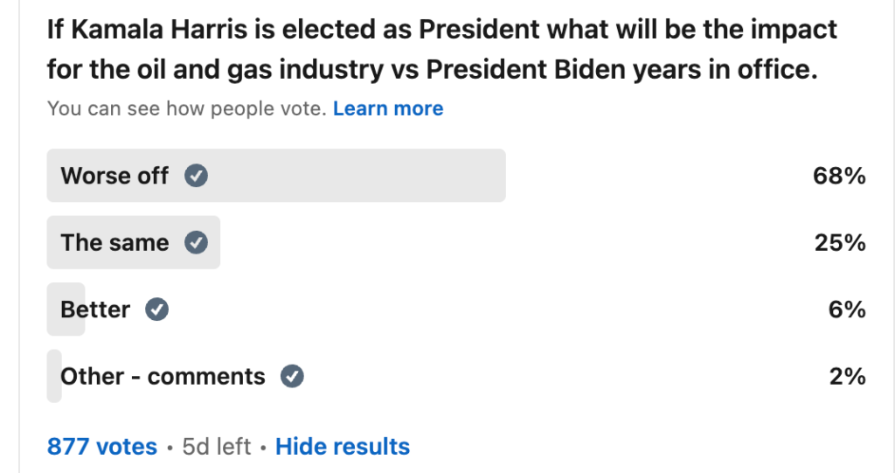
Task: Click the checkmark icon beside Worse off
Action: pos(196,176)
